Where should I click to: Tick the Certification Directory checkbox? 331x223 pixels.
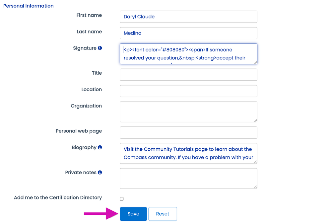point(122,199)
